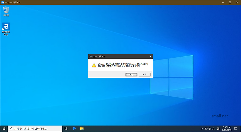Launch Edge from the taskbar

[74, 129]
